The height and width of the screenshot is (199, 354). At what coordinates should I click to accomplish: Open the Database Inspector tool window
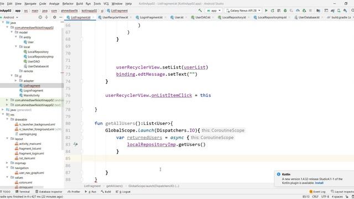(x=49, y=192)
